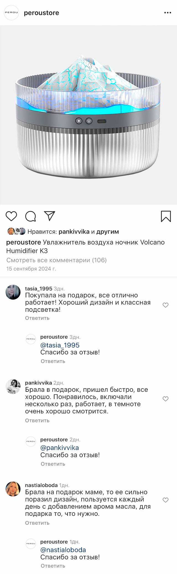Reply to tasia_1995's comment
Image resolution: width=177 pixels, height=574 pixels.
tap(37, 318)
